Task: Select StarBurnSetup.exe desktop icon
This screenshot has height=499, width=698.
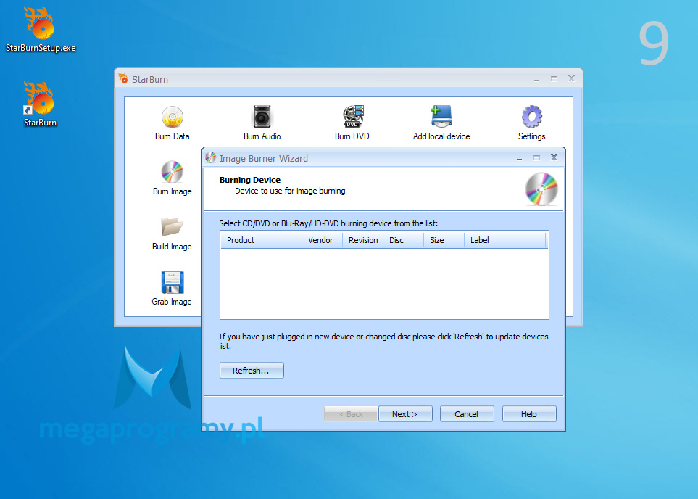Action: (41, 30)
